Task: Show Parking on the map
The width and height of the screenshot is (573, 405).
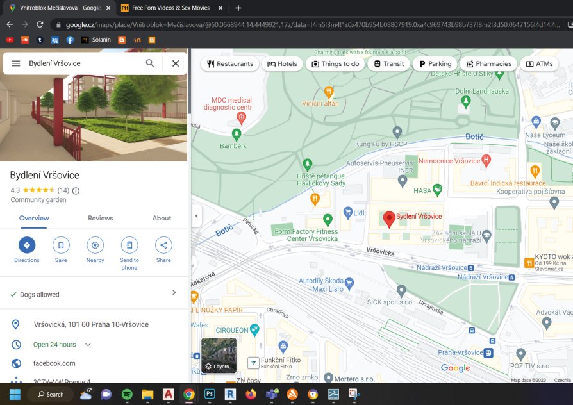Action: coord(435,63)
